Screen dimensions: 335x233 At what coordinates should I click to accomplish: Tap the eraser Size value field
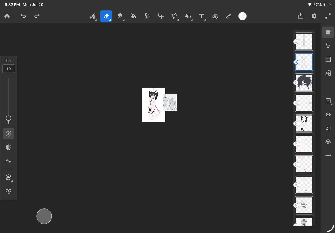pyautogui.click(x=8, y=69)
